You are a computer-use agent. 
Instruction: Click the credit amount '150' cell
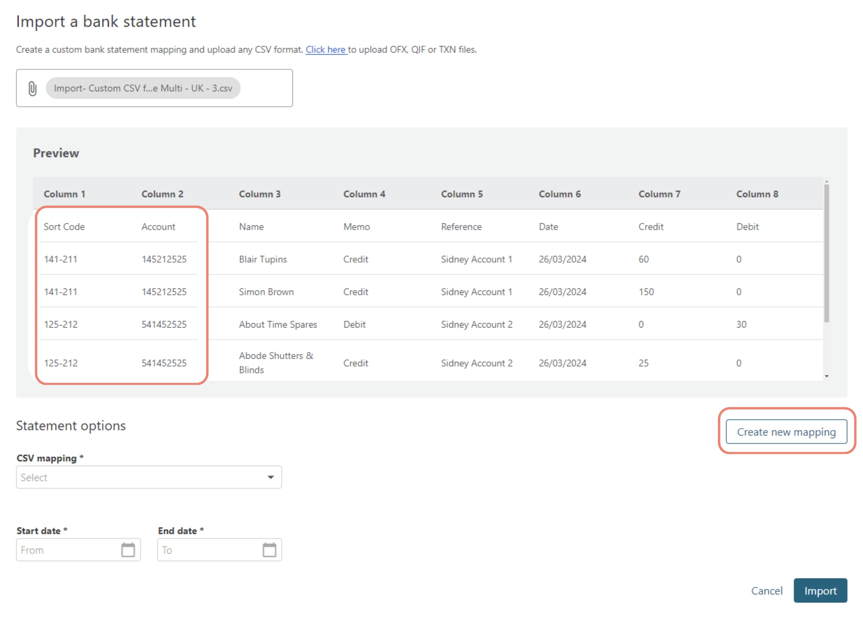(646, 292)
